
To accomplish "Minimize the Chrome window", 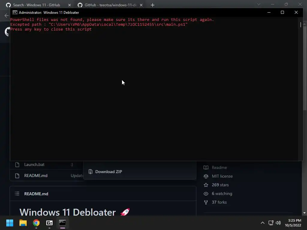I will pyautogui.click(x=273, y=4).
